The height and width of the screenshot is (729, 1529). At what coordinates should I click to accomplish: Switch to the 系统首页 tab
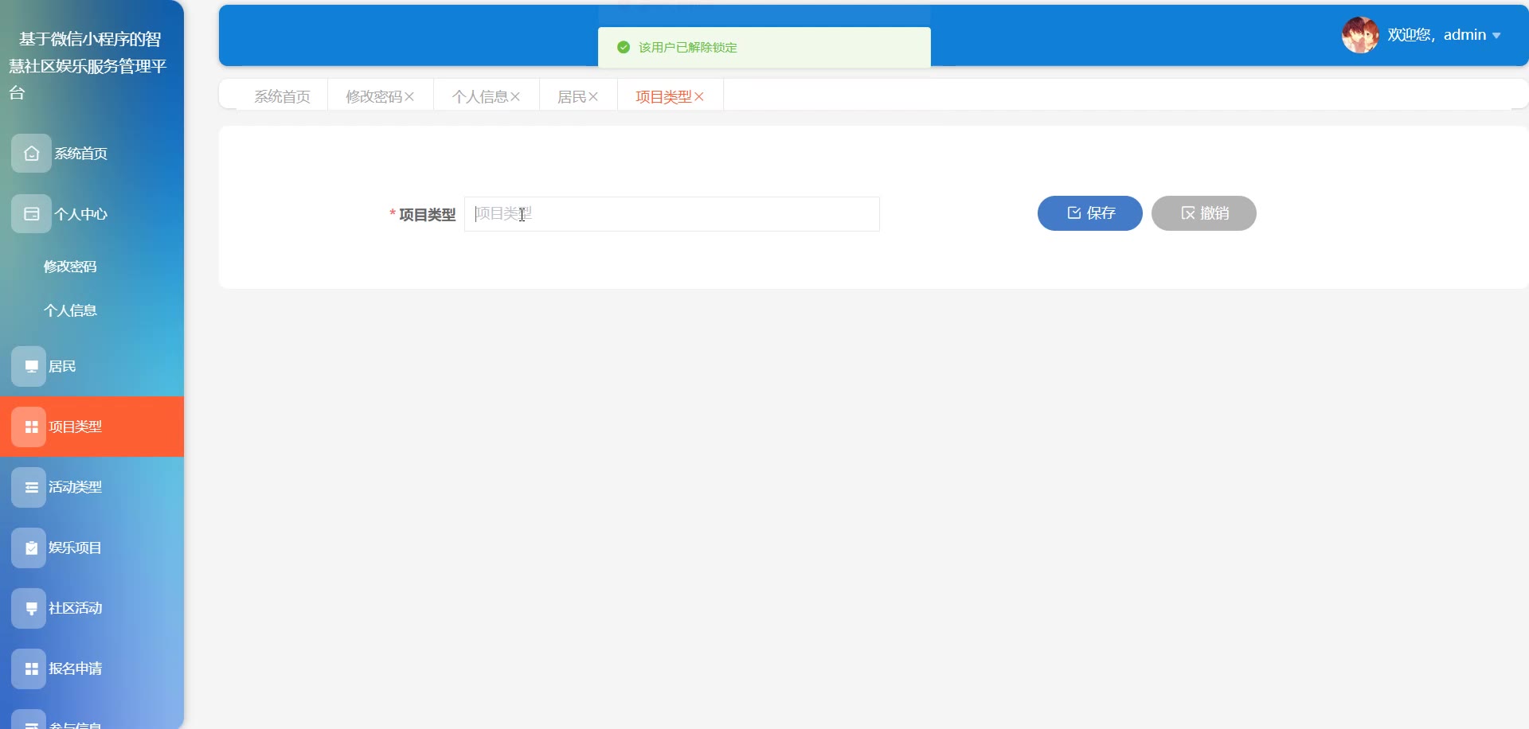(282, 96)
